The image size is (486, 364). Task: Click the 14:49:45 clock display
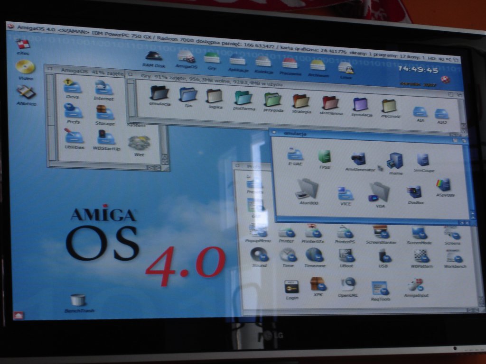coord(418,69)
